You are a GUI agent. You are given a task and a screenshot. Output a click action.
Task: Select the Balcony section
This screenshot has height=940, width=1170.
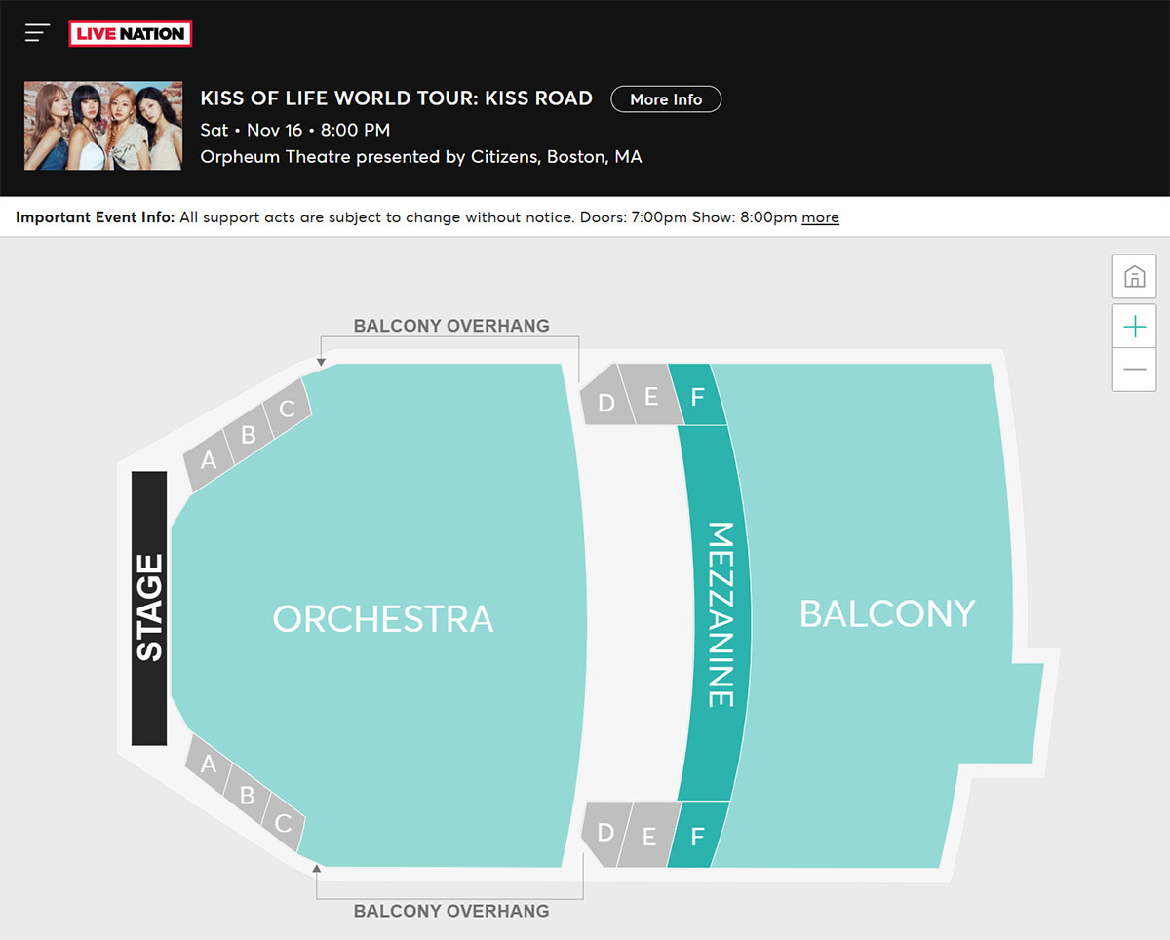coord(887,613)
